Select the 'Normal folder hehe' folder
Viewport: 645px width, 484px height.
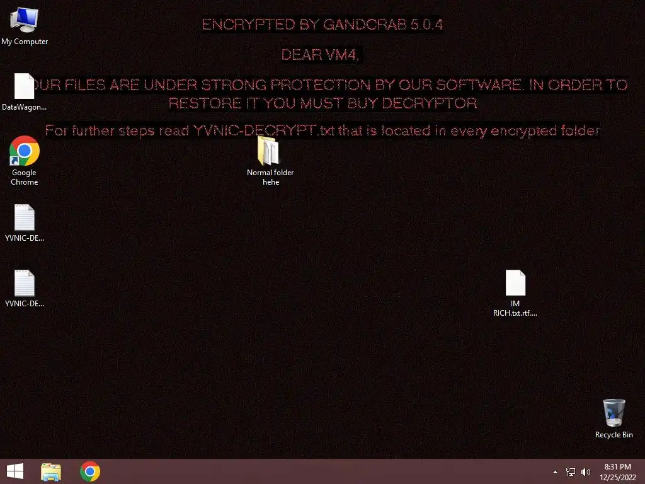point(270,161)
